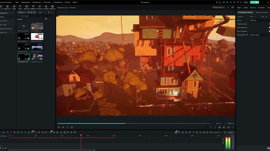
Task: Reset the speed value icon
Action: click(x=266, y=17)
